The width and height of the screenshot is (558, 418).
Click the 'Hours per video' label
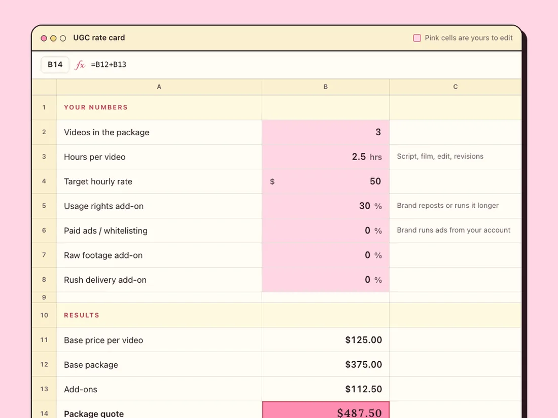pos(95,157)
